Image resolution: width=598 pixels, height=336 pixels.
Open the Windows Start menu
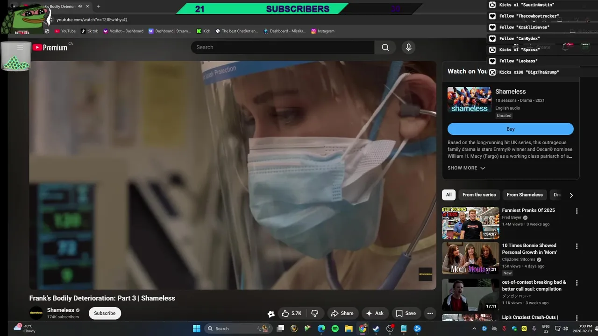(x=197, y=329)
